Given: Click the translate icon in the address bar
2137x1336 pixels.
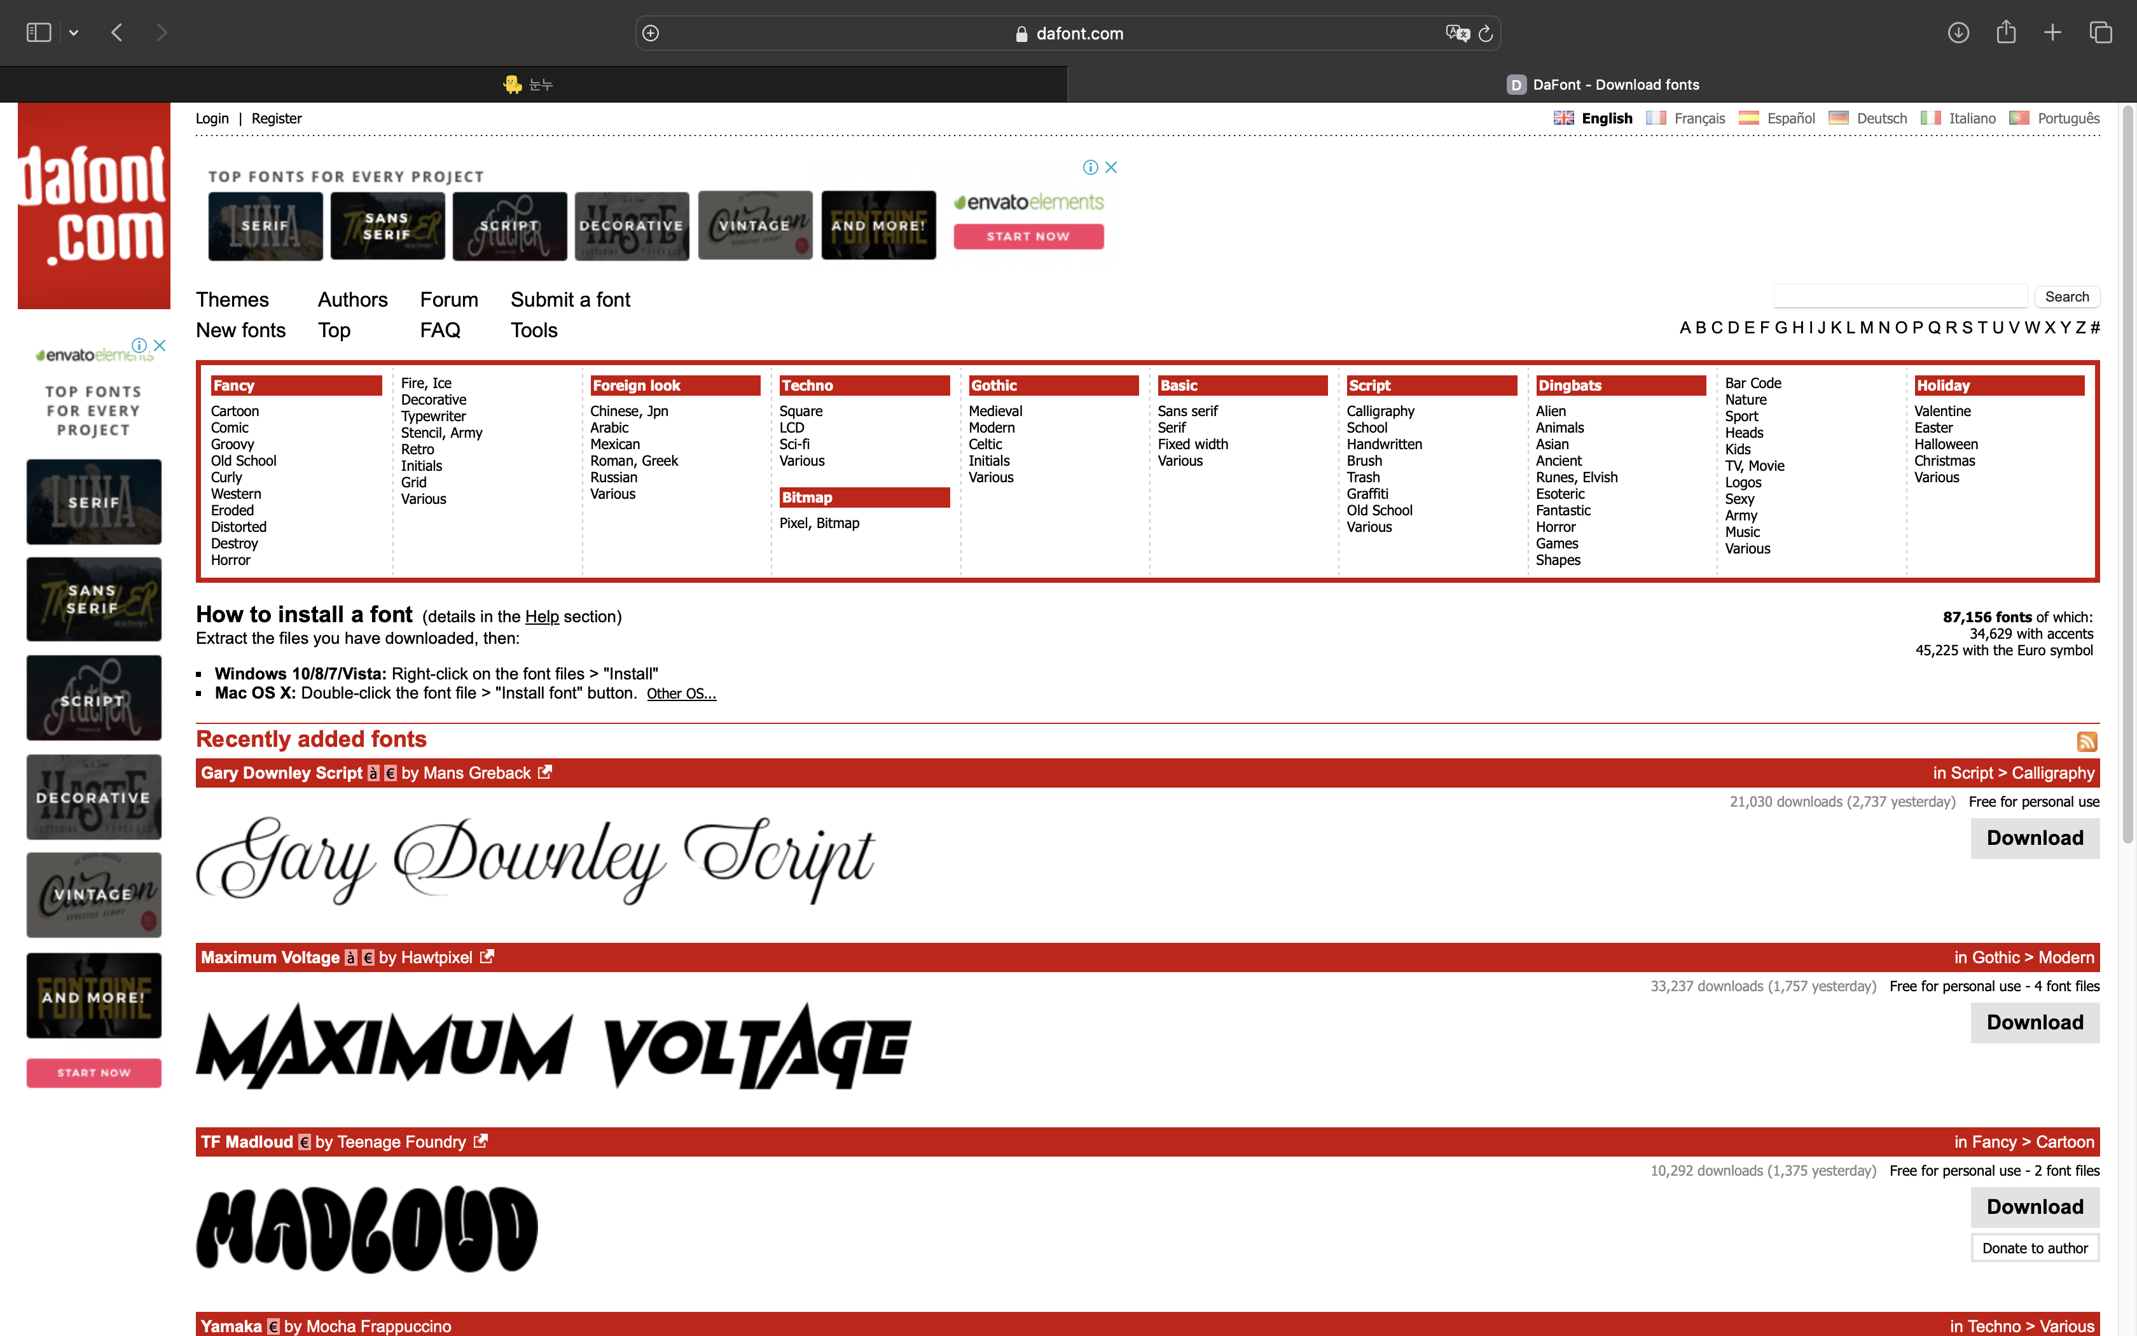Looking at the screenshot, I should (1456, 34).
